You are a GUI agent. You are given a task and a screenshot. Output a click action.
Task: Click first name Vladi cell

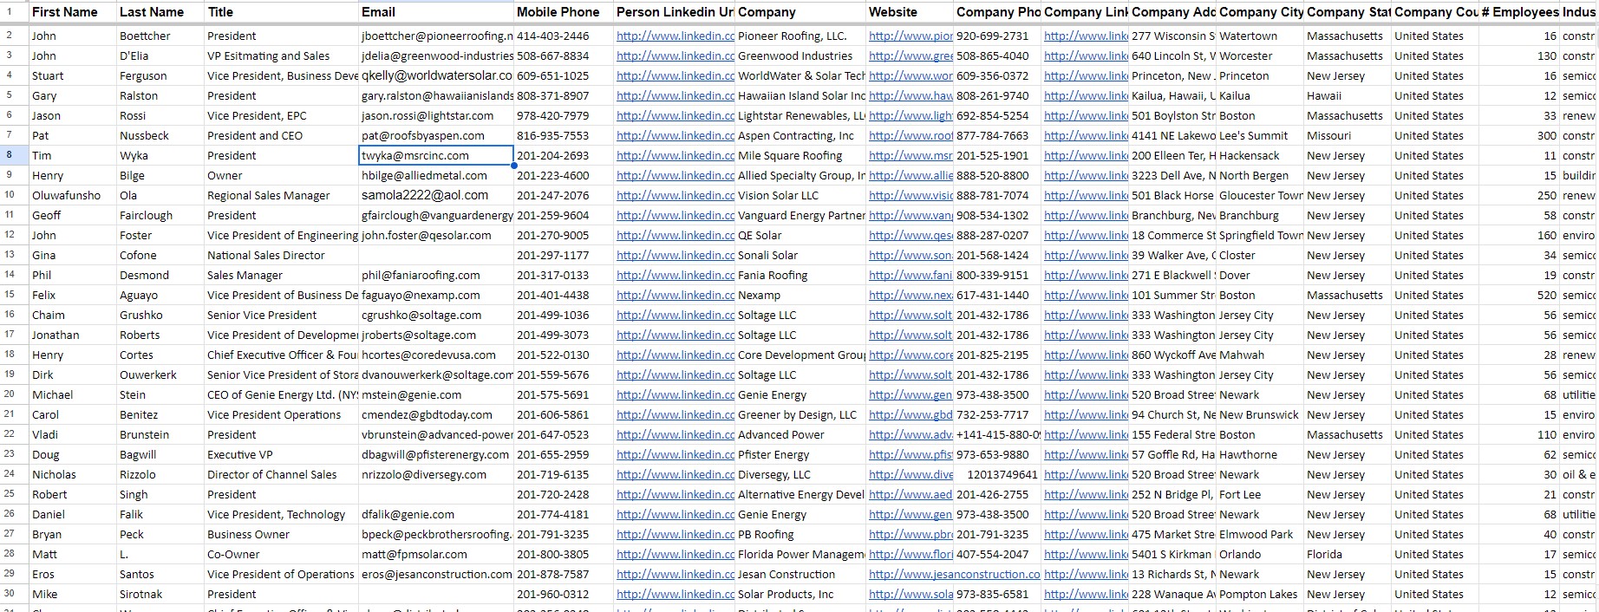[x=73, y=434]
